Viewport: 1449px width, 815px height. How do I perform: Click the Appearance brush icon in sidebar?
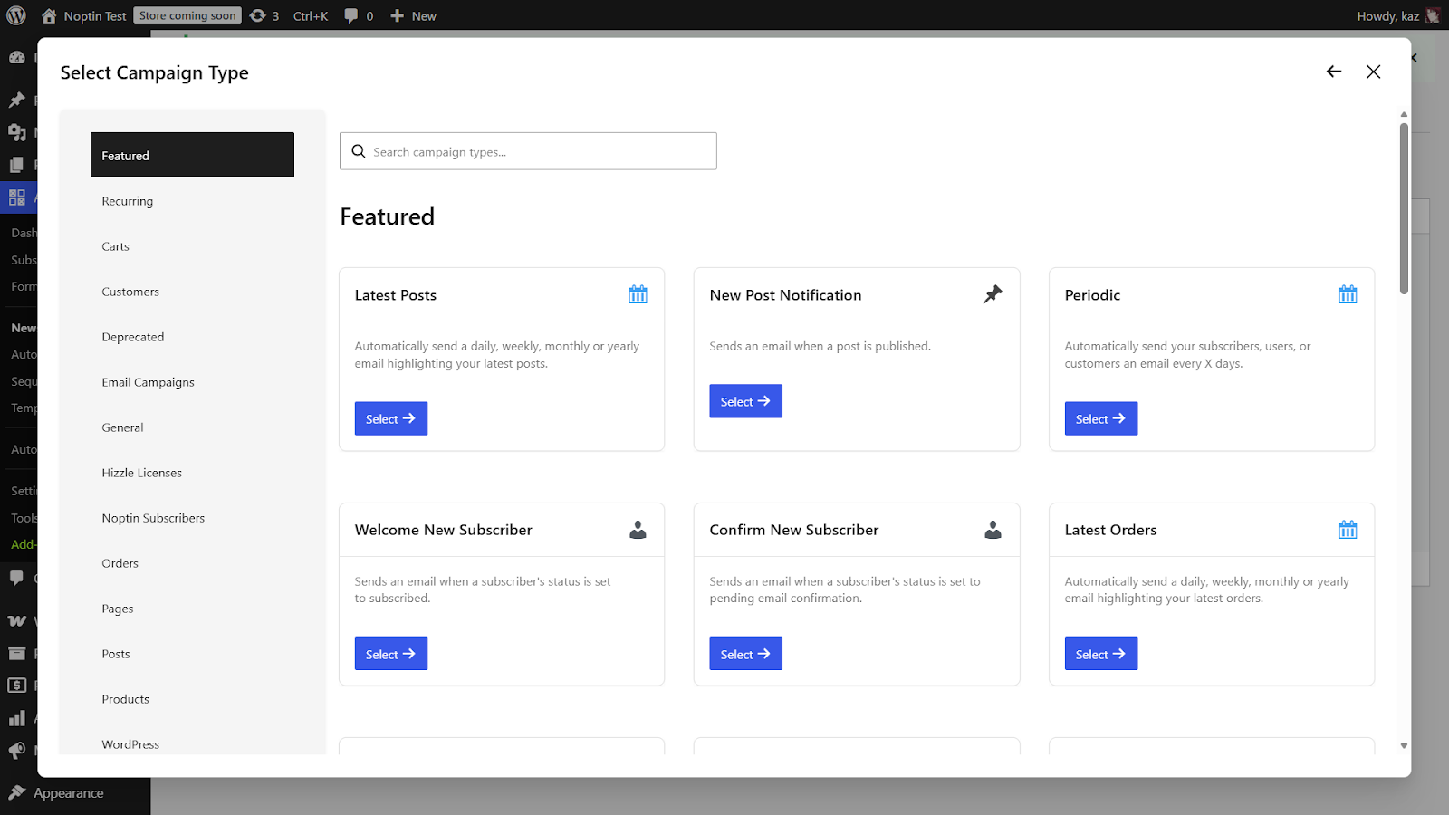(x=16, y=792)
